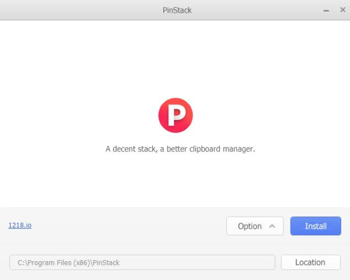The height and width of the screenshot is (280, 350).
Task: Click the word Install on the blue button
Action: pyautogui.click(x=316, y=226)
